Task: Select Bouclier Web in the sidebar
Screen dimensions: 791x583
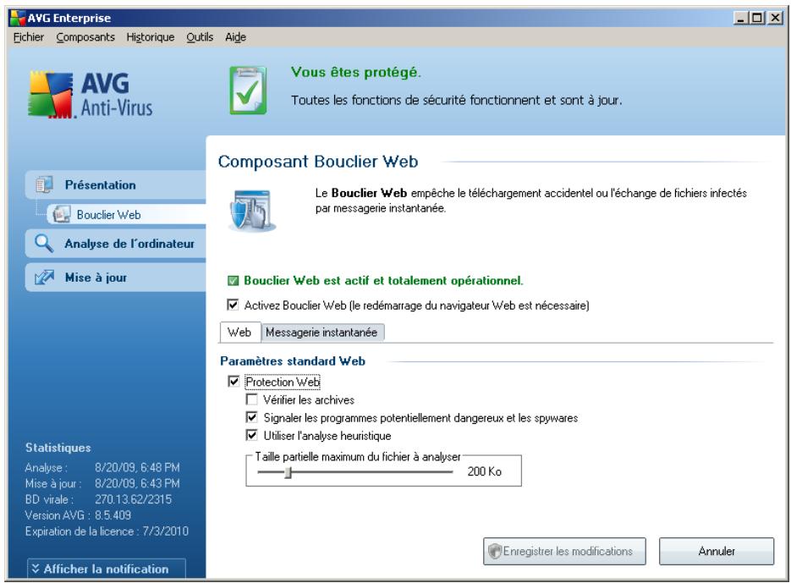Action: coord(126,215)
